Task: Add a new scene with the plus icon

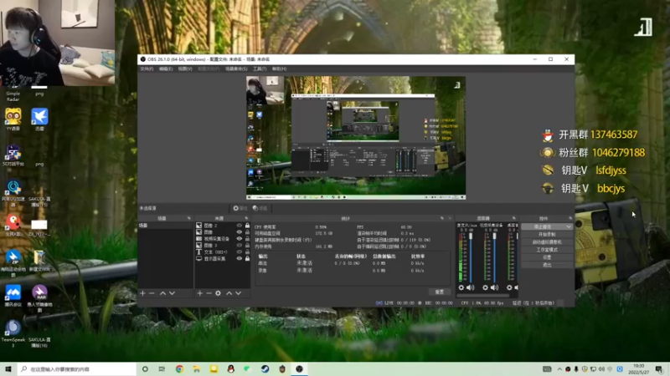Action: 142,293
